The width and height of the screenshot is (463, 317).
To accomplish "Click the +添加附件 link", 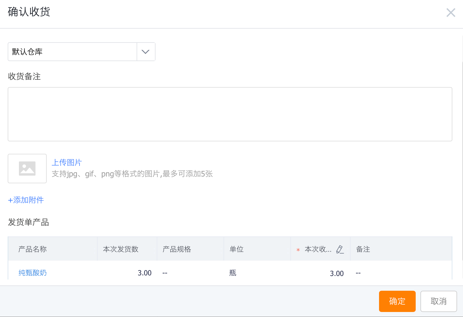I will tap(26, 200).
